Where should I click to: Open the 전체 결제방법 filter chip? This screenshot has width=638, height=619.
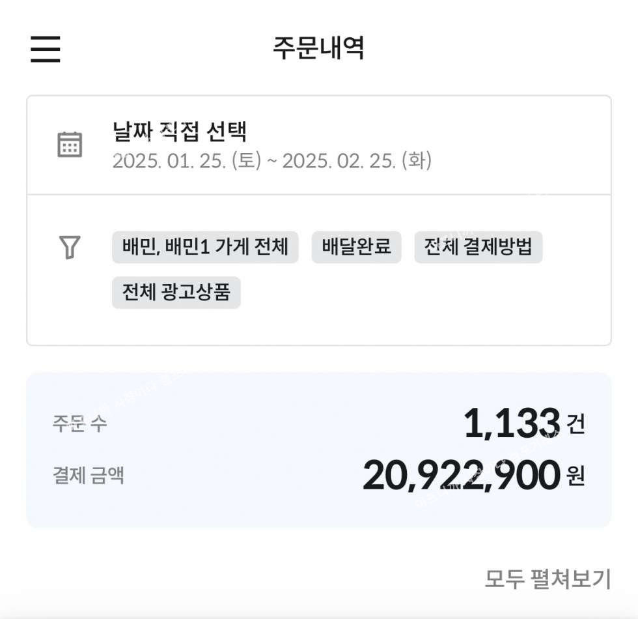point(478,247)
